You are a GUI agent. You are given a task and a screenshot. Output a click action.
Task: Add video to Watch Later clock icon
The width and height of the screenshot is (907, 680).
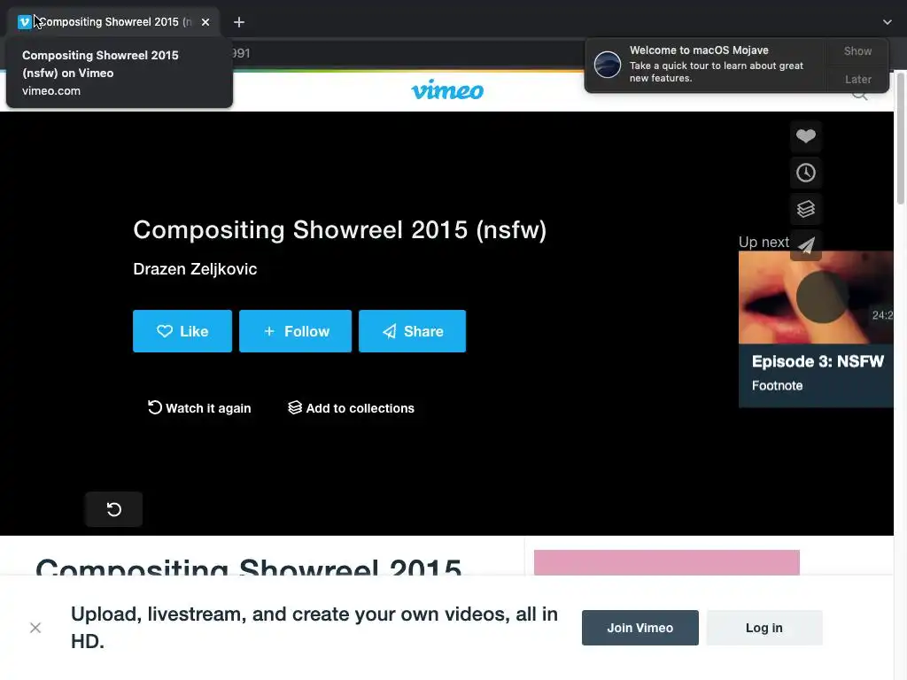pos(806,173)
